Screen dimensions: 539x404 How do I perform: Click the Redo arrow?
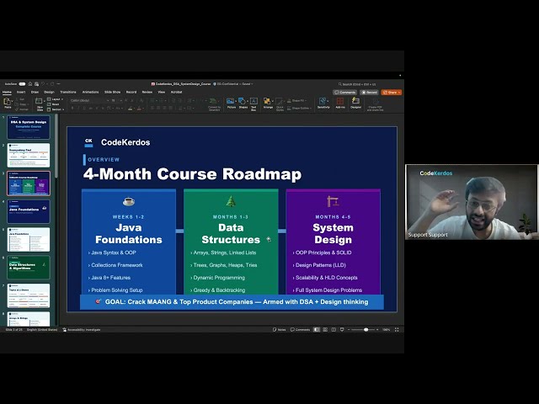pyautogui.click(x=52, y=84)
